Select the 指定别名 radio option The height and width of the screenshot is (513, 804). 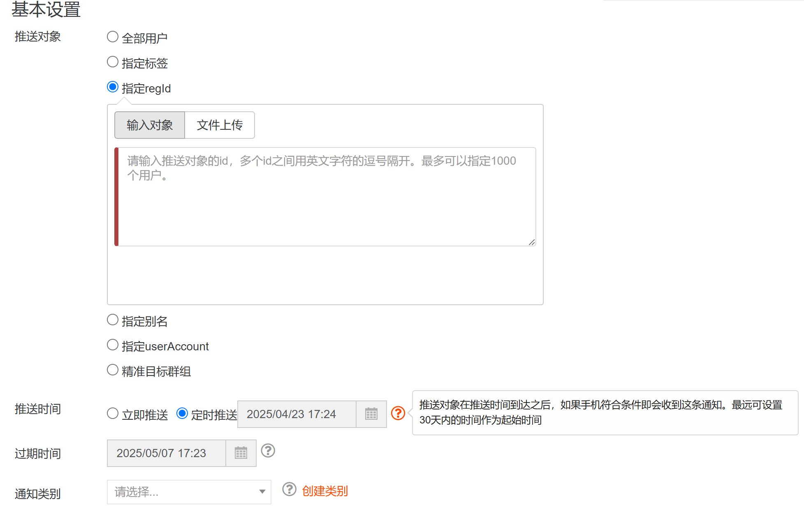click(113, 320)
